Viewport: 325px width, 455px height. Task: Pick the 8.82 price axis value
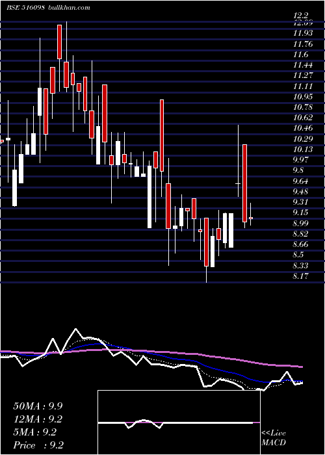point(301,233)
